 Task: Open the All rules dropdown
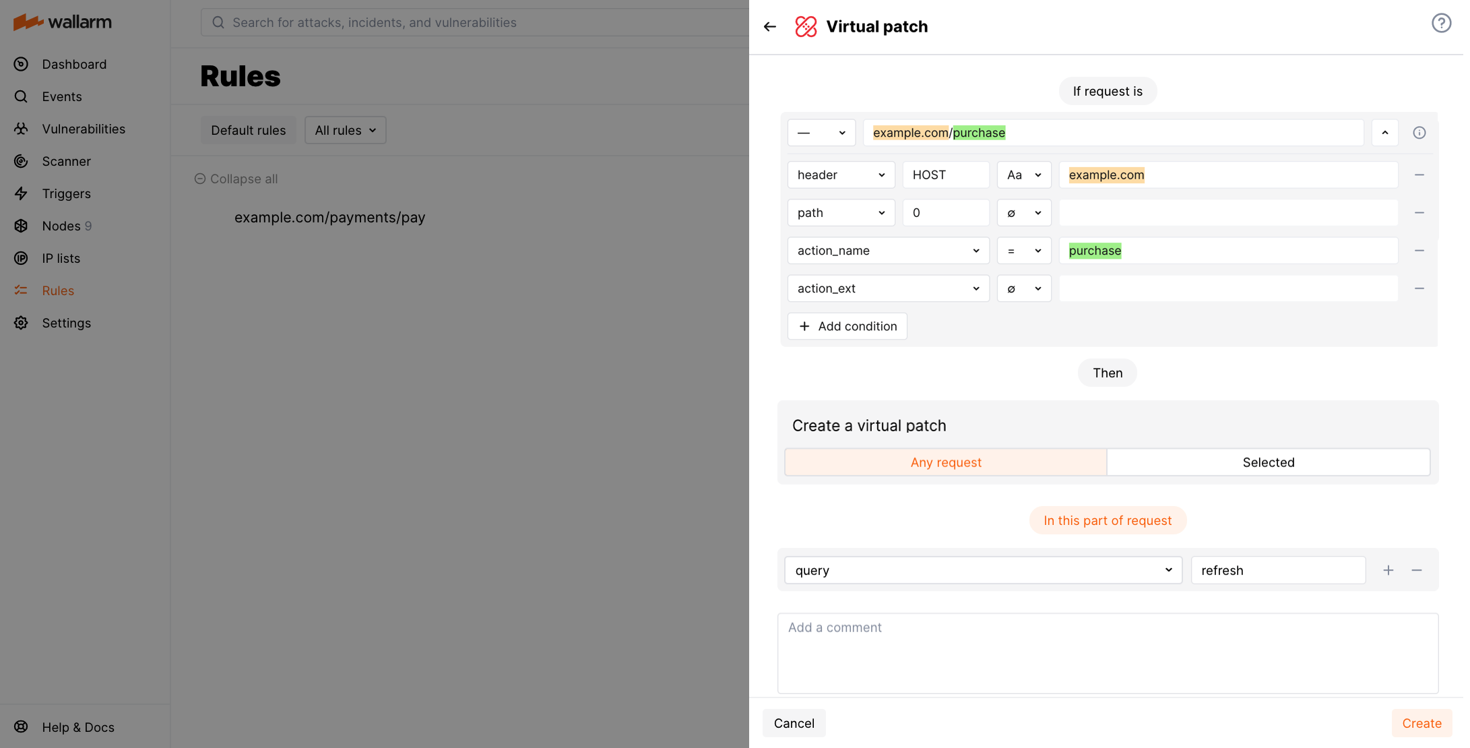345,130
